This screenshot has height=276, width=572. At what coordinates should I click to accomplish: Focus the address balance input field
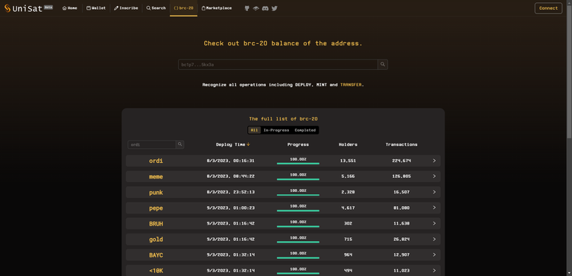click(x=278, y=65)
